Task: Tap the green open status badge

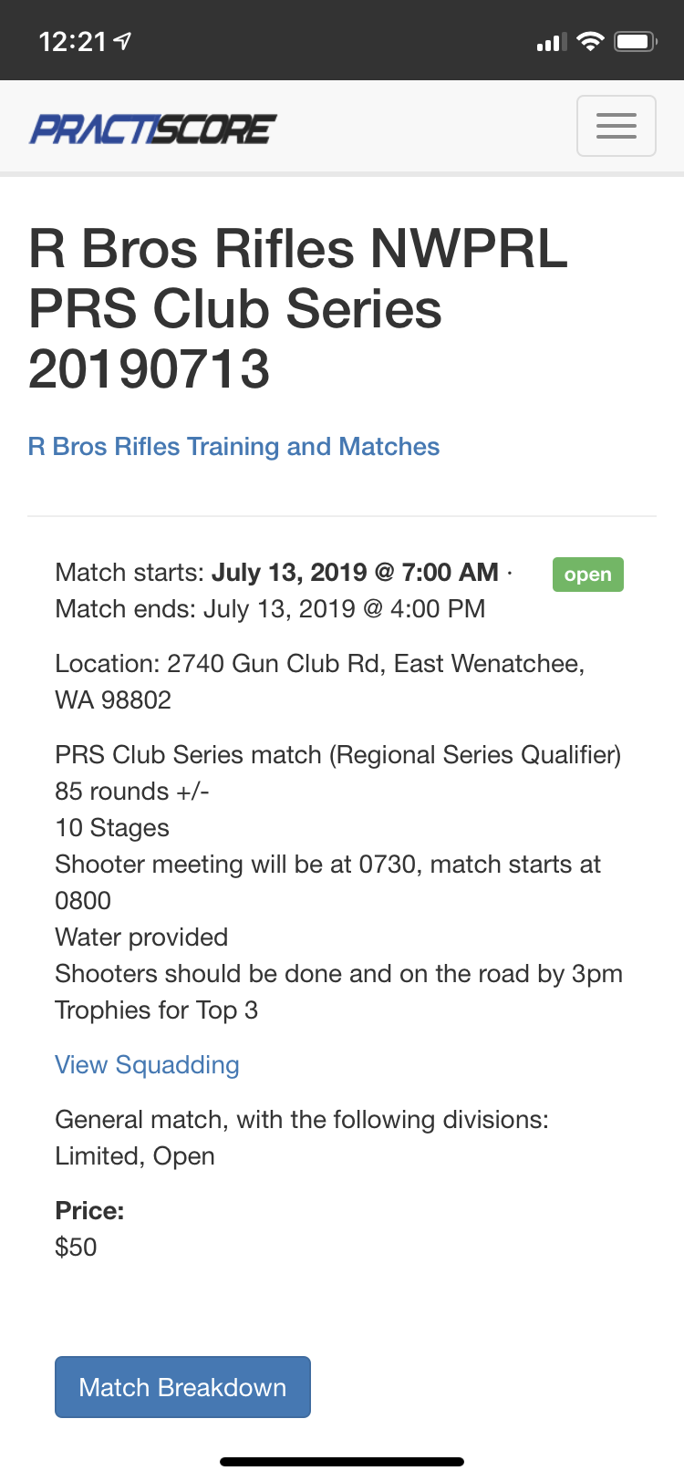Action: [x=588, y=575]
